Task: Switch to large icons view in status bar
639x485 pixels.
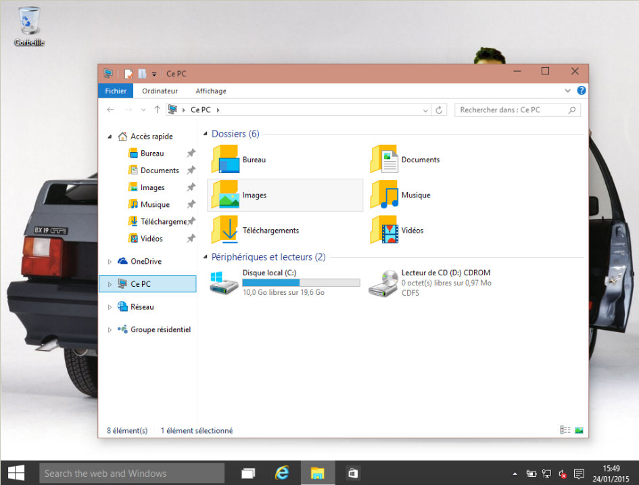Action: pos(579,430)
